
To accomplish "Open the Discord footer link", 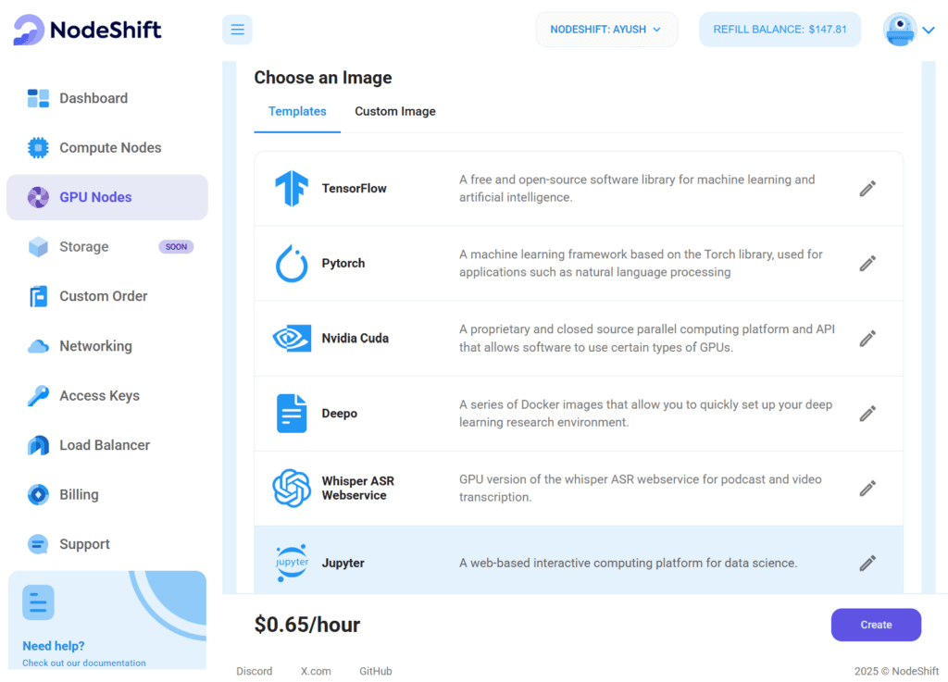I will 254,671.
